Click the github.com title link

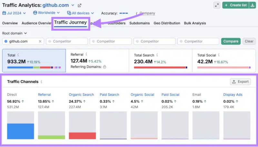click(55, 5)
